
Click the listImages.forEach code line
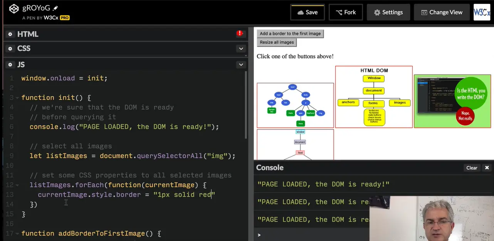pos(118,185)
